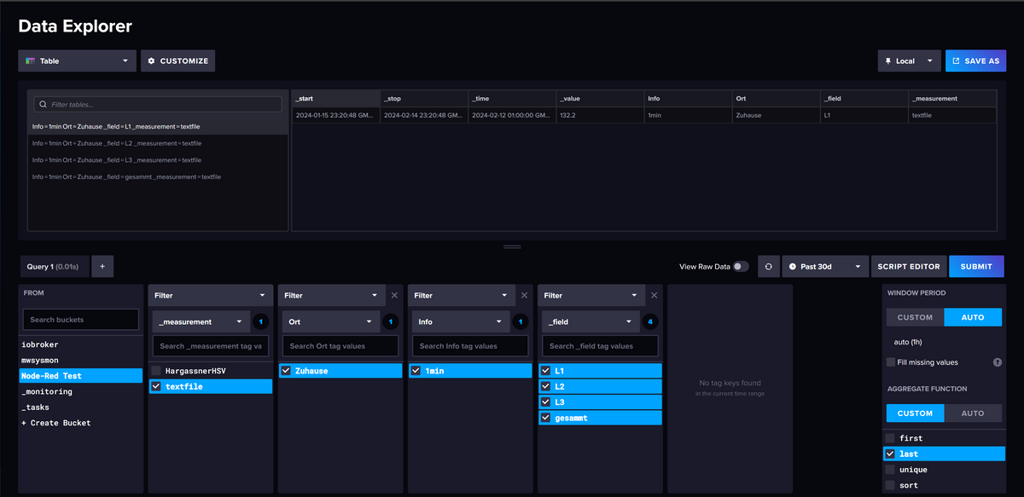This screenshot has height=497, width=1024.
Task: Click the panel divider resize handle
Action: click(x=512, y=246)
